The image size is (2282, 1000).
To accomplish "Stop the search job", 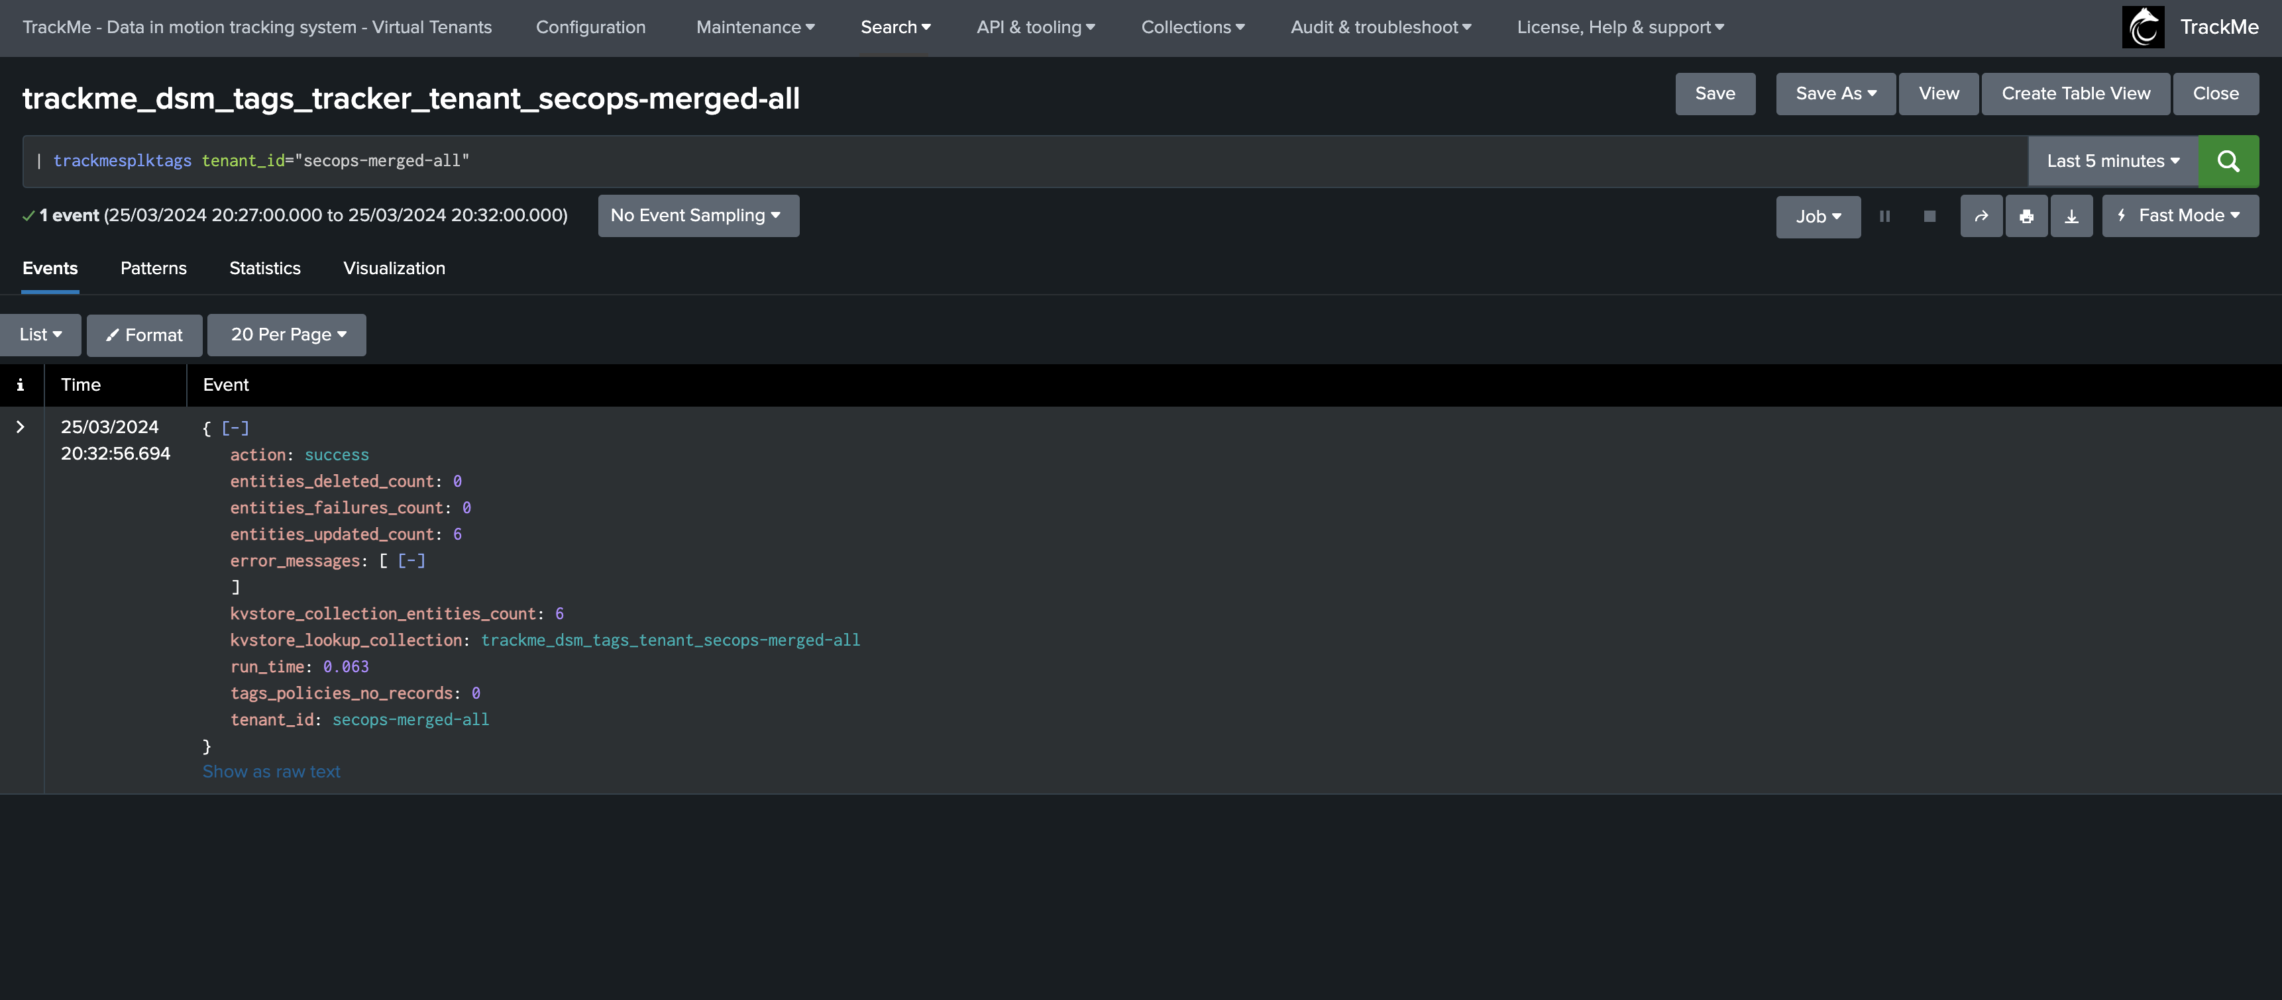I will 1929,216.
